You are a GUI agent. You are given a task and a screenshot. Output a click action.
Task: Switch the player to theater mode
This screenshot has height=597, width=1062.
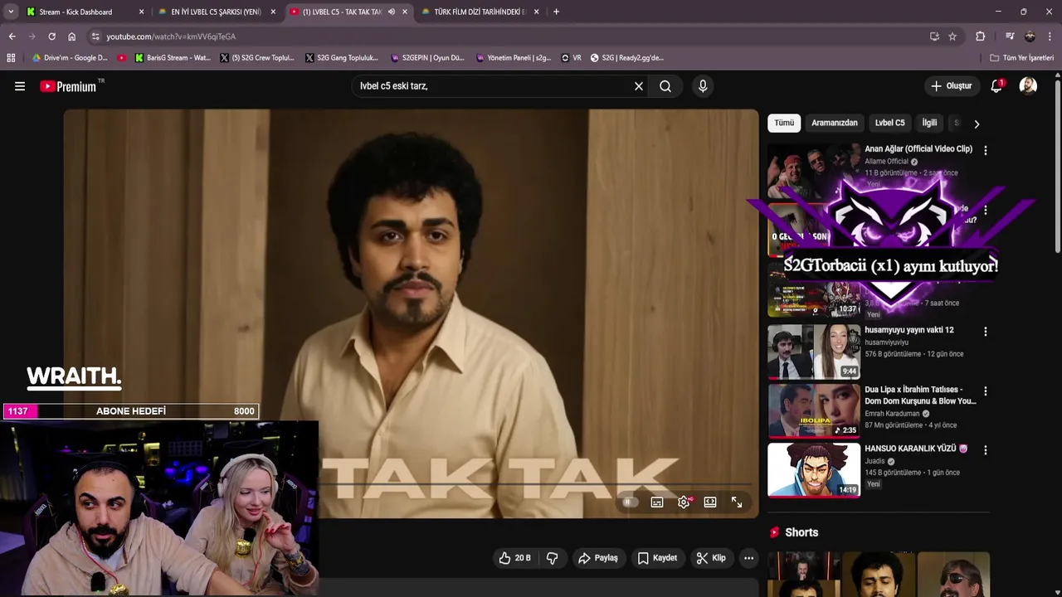click(710, 502)
